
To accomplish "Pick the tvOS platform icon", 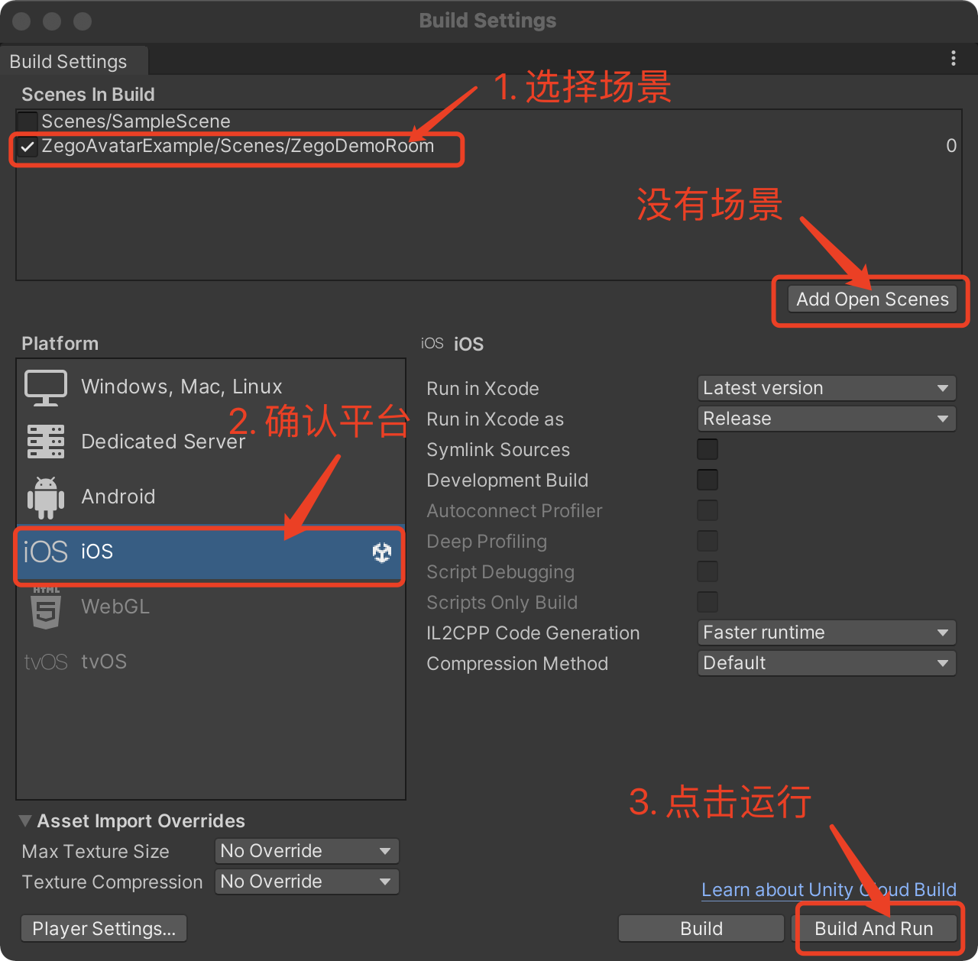I will 46,662.
